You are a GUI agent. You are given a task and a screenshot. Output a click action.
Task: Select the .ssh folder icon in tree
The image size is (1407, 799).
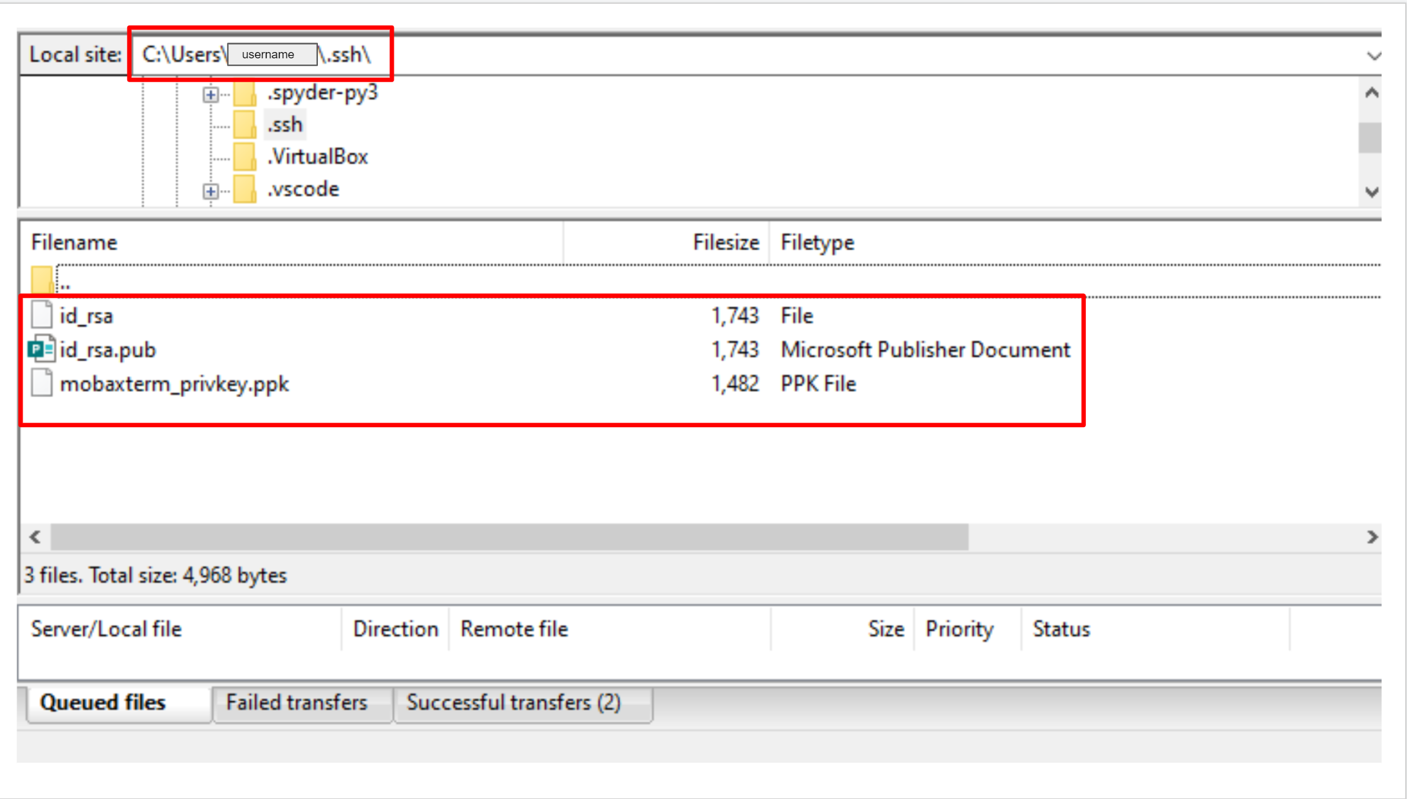[x=245, y=124]
